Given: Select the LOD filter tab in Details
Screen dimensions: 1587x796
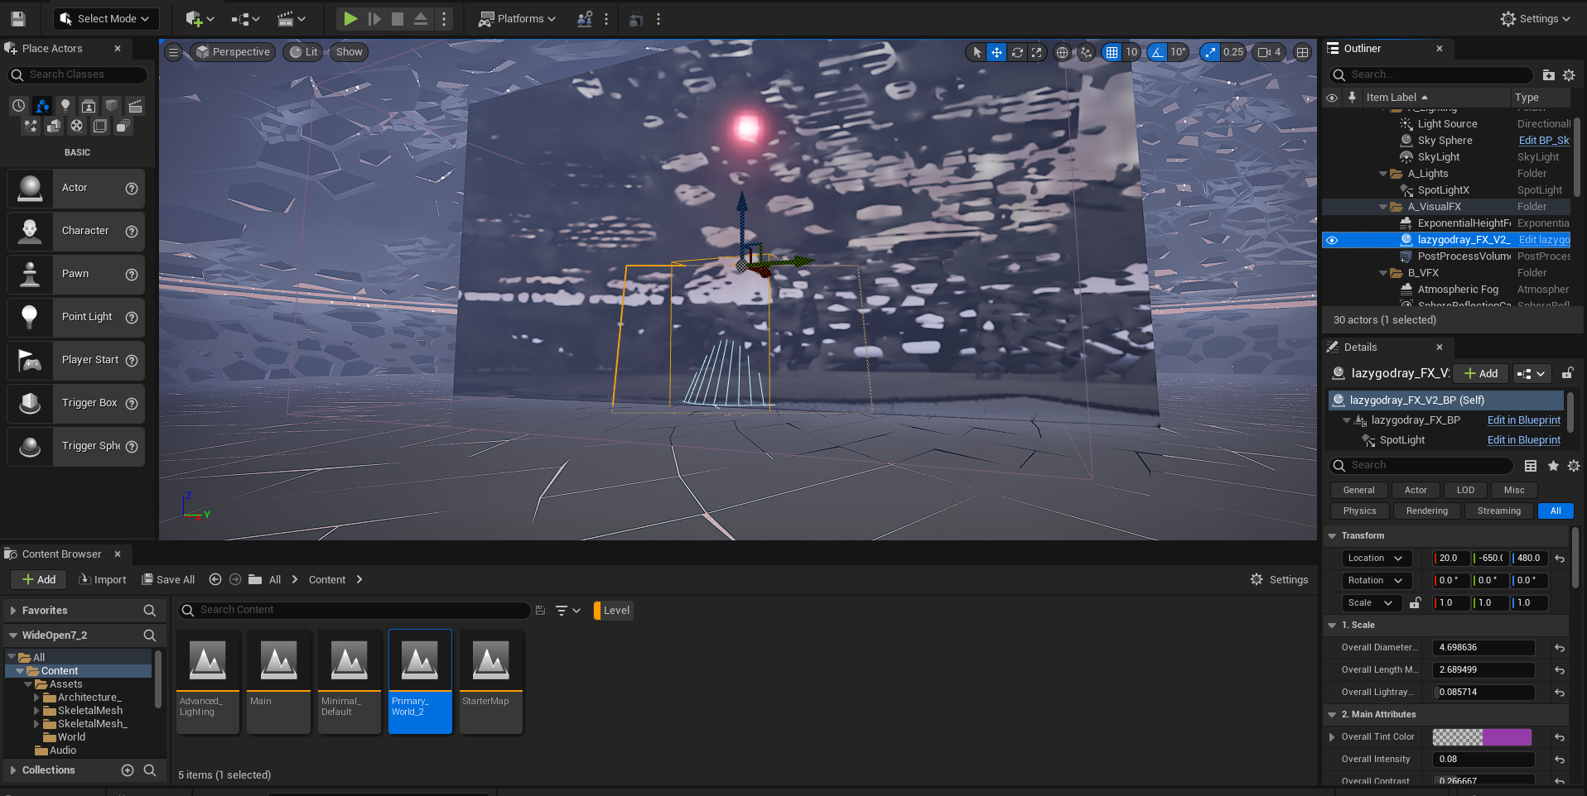Looking at the screenshot, I should click(1465, 491).
